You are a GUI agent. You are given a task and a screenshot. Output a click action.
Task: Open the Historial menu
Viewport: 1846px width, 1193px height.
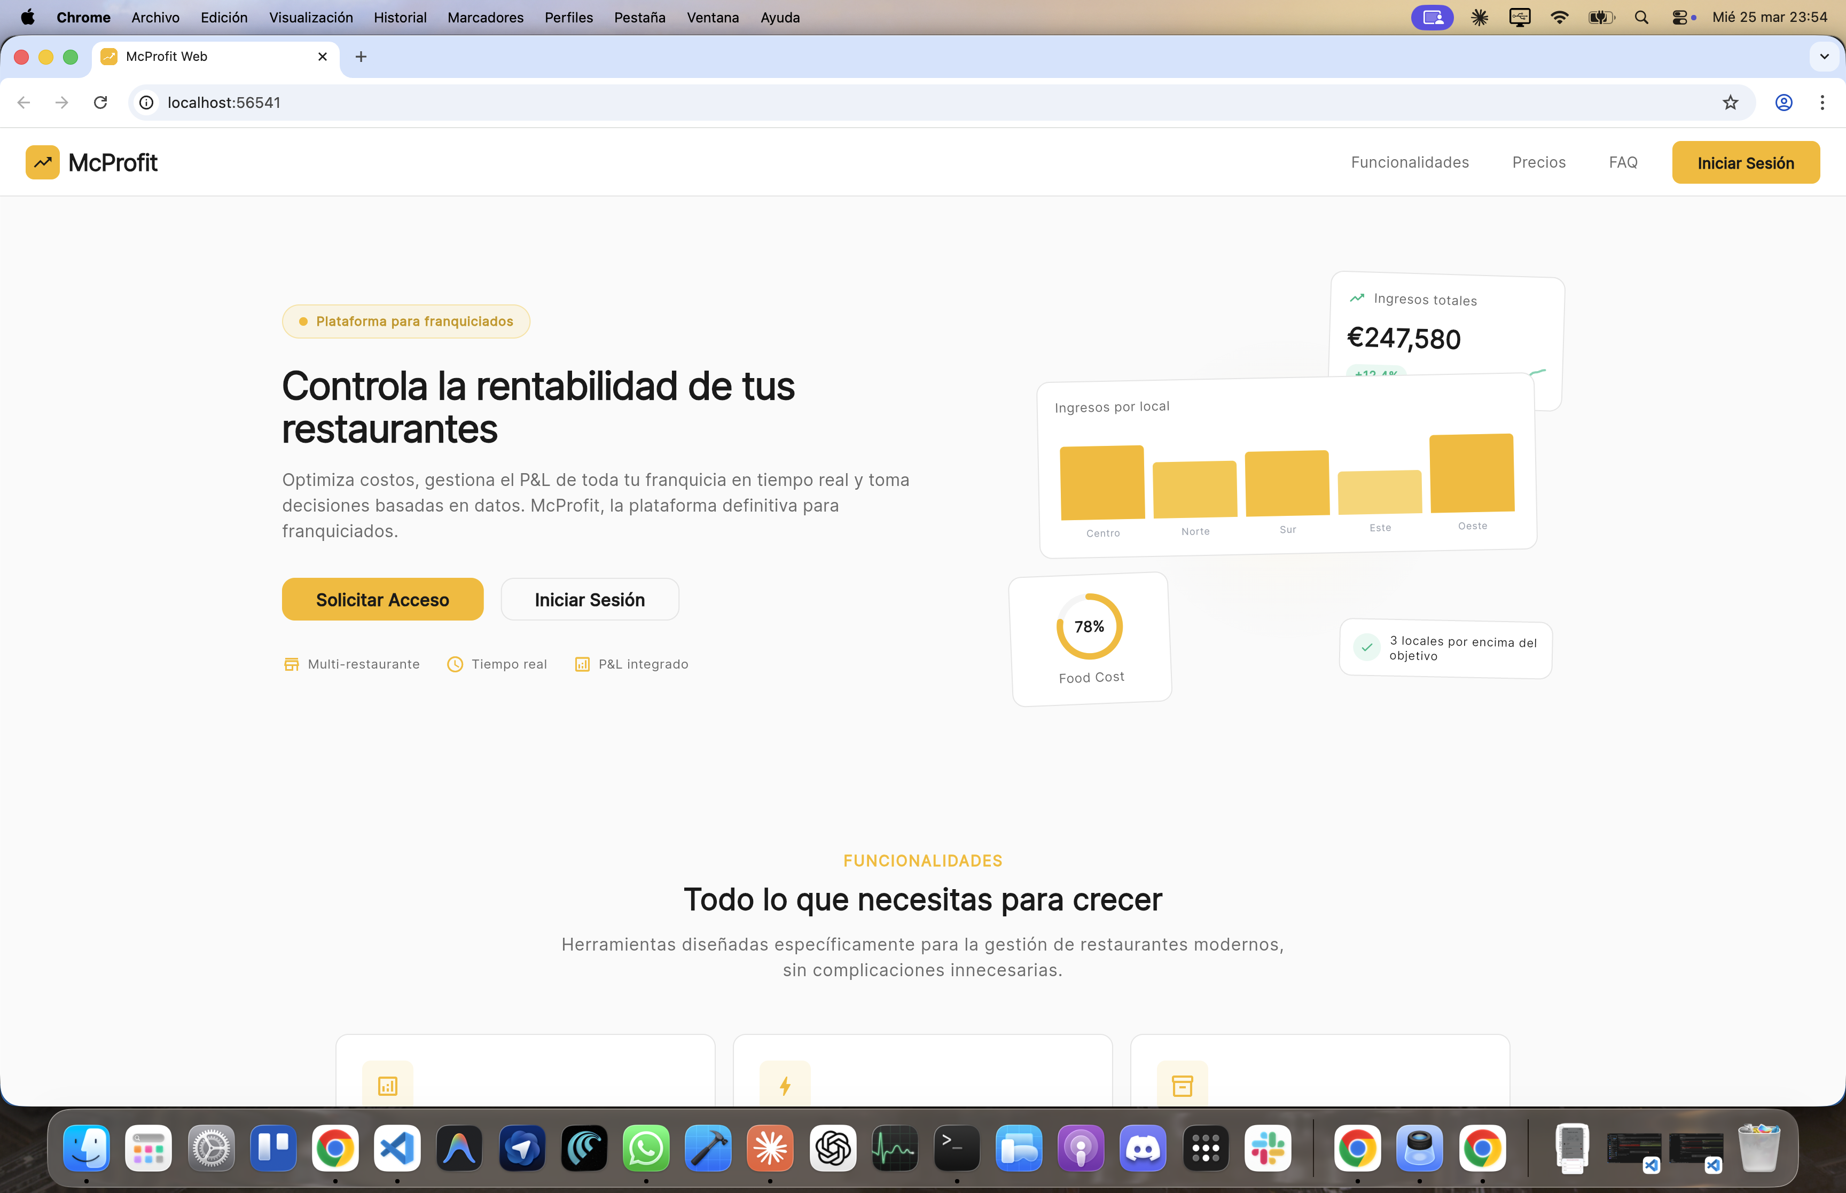pyautogui.click(x=400, y=17)
